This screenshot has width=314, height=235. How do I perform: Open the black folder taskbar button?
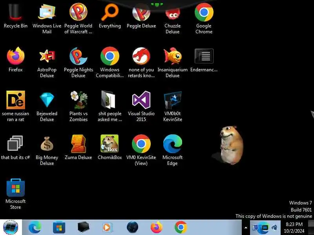tap(84, 228)
